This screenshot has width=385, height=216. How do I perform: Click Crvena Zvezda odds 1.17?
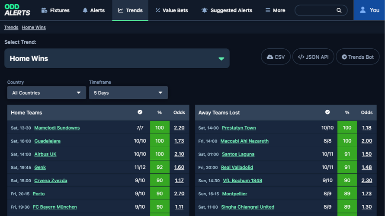coord(179,181)
